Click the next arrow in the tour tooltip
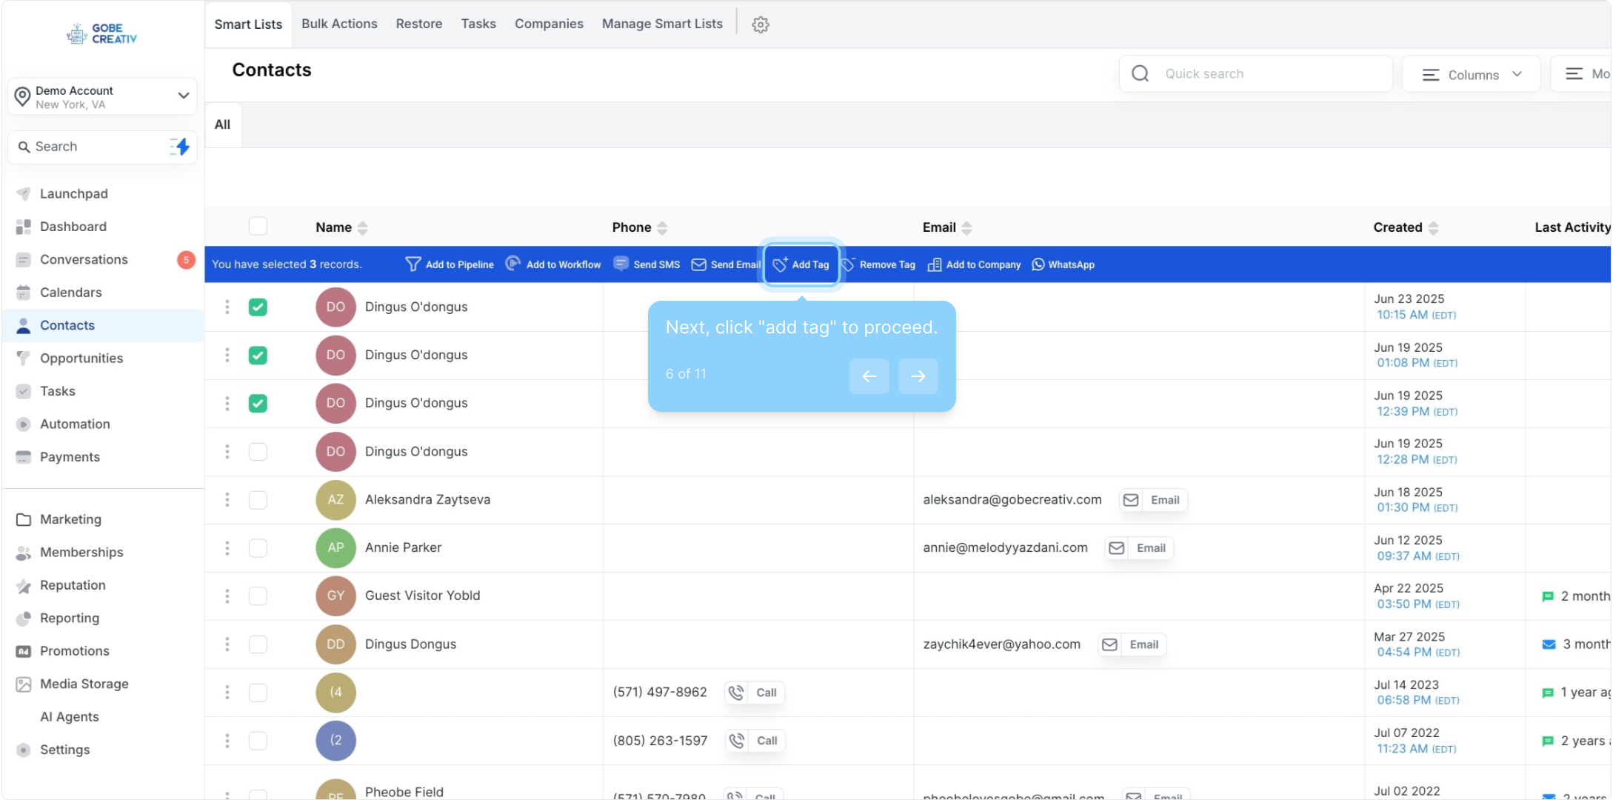 click(918, 376)
